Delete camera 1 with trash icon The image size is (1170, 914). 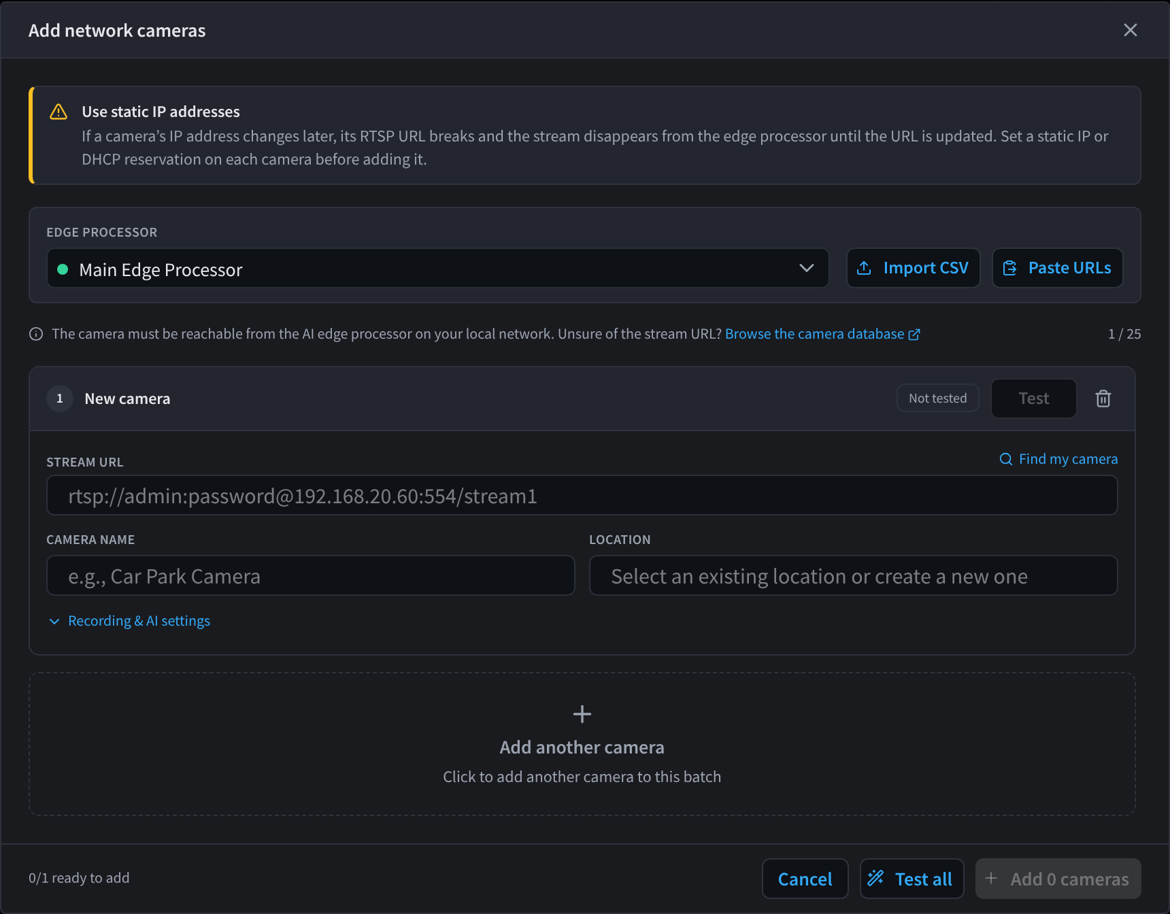[1103, 399]
